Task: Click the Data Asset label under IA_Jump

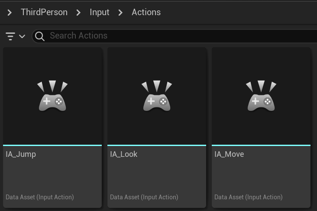Action: pyautogui.click(x=40, y=197)
